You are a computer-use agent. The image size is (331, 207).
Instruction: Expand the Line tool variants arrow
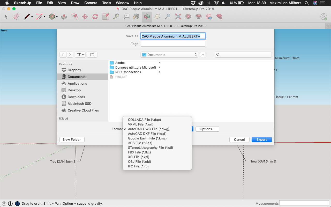[32, 17]
